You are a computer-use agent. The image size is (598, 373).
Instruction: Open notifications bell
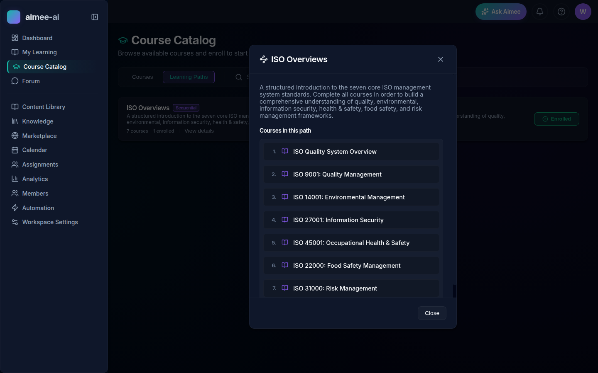(540, 12)
